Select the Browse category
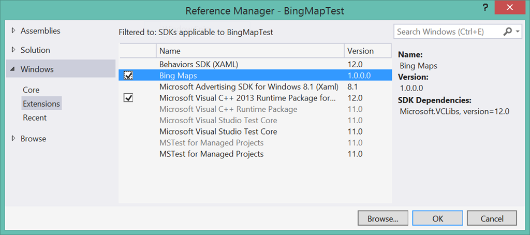This screenshot has width=530, height=235. 34,139
